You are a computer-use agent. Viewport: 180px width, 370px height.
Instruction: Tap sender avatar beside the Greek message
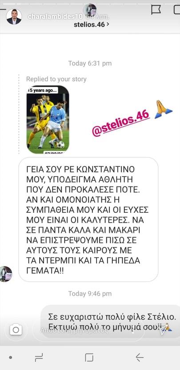click(x=5, y=274)
